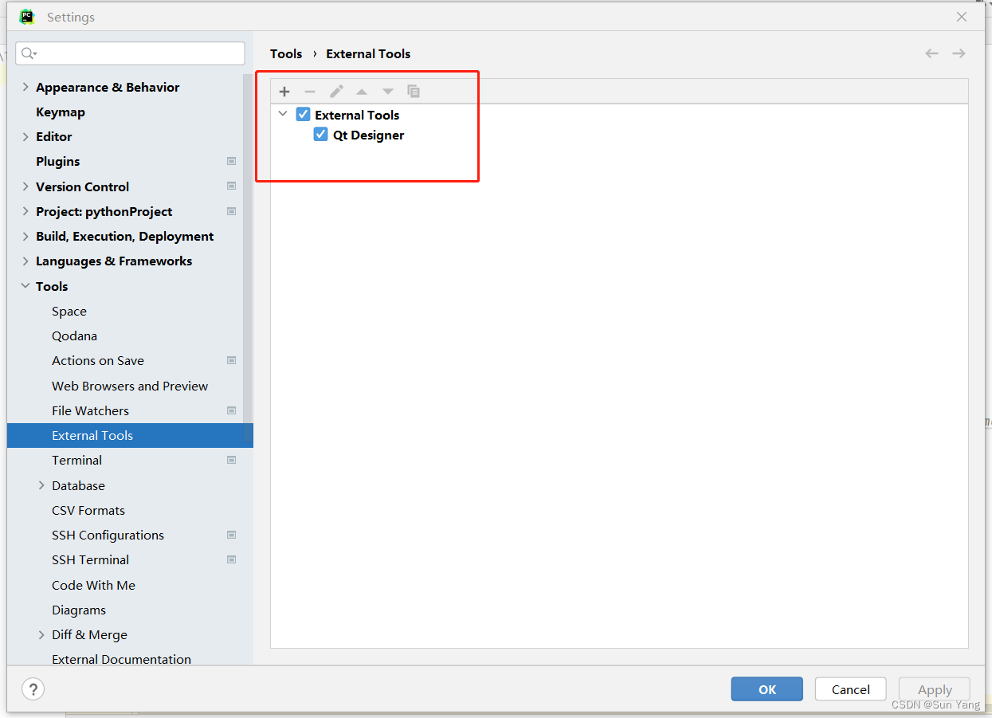This screenshot has width=992, height=718.
Task: Toggle the Qt Designer checkbox
Action: click(x=321, y=135)
